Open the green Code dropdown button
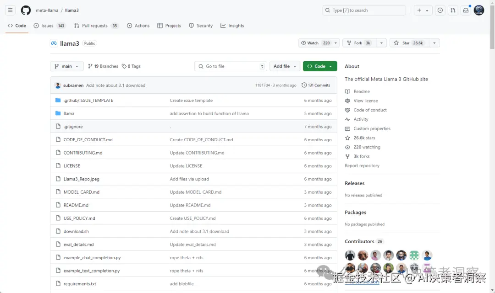Image resolution: width=495 pixels, height=293 pixels. [320, 66]
